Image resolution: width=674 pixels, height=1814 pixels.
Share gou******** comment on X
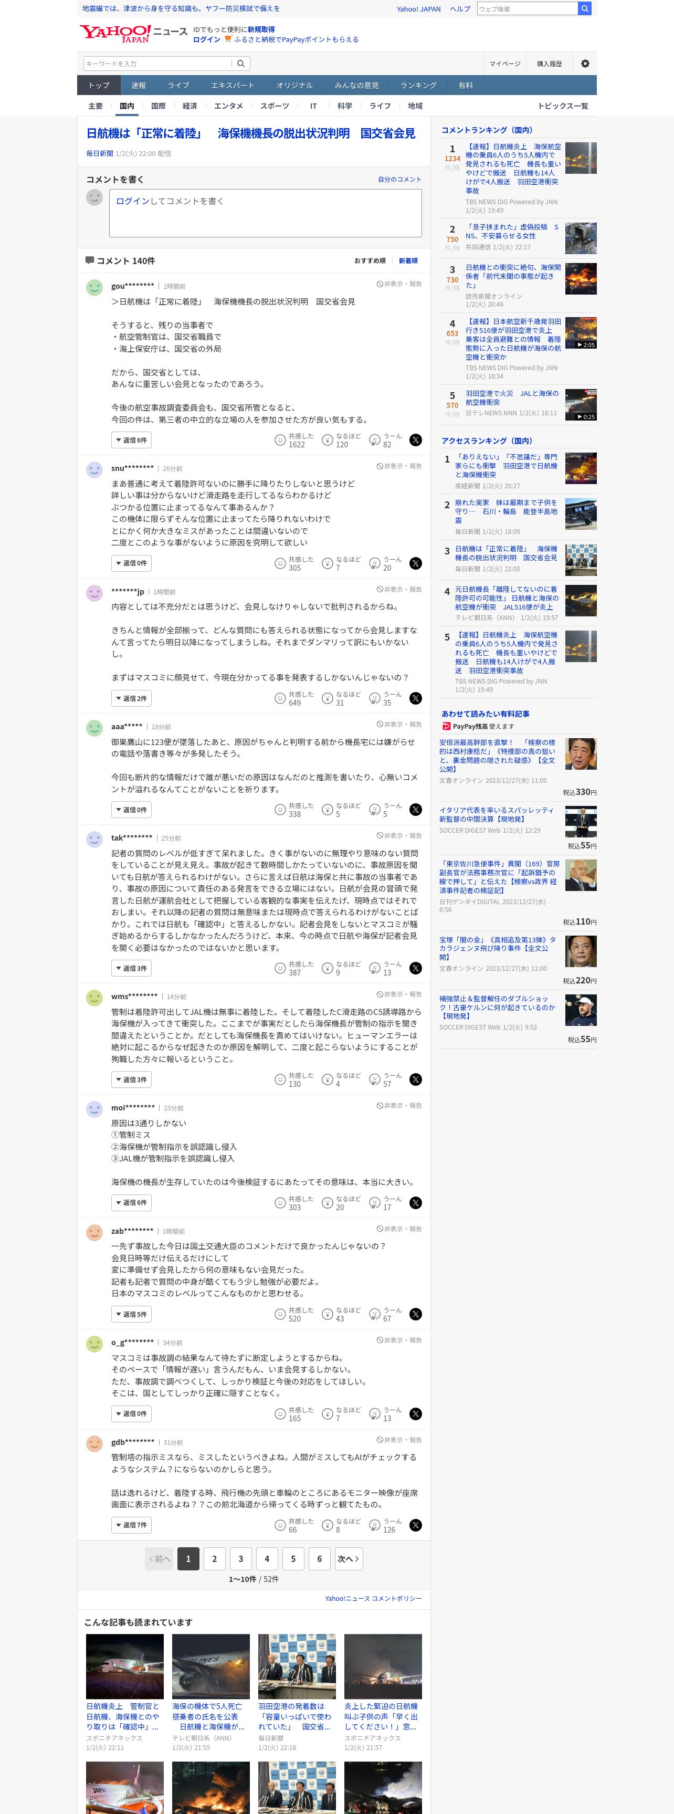coord(416,440)
